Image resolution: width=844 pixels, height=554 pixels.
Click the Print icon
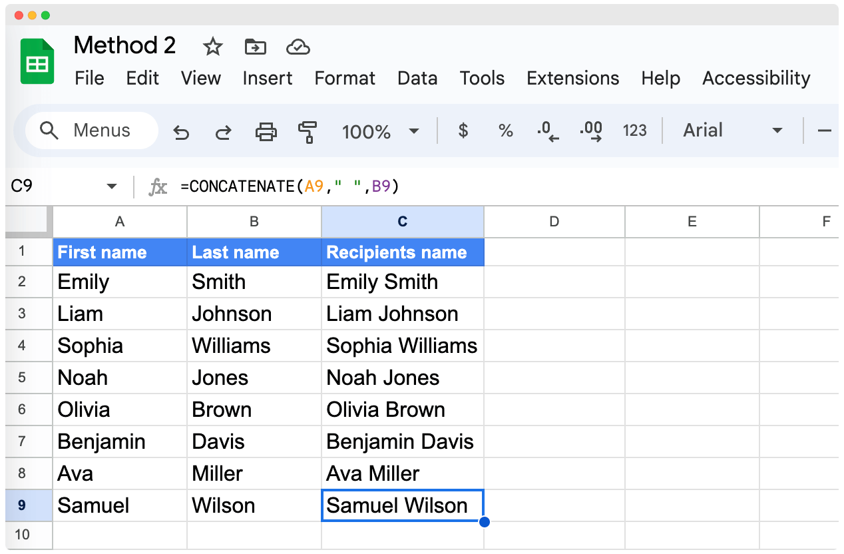point(266,131)
